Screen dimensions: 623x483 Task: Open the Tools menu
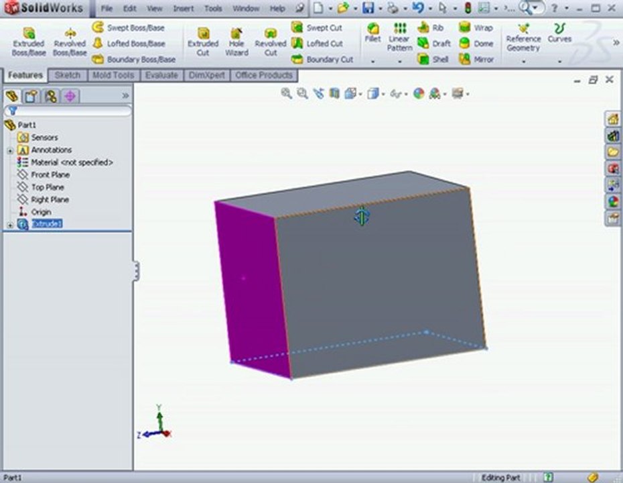pyautogui.click(x=213, y=8)
